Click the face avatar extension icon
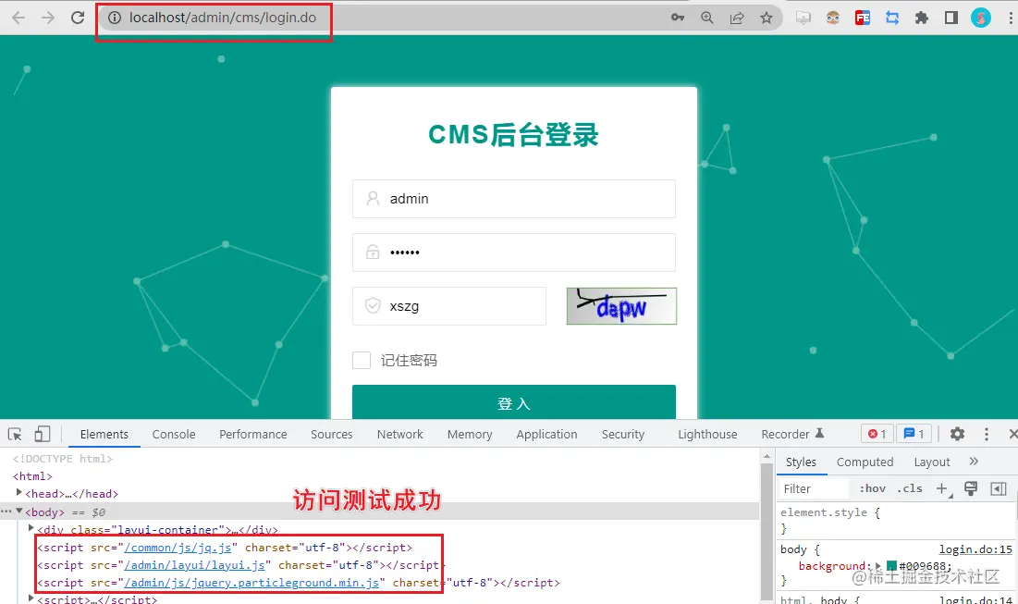1018x604 pixels. [833, 18]
